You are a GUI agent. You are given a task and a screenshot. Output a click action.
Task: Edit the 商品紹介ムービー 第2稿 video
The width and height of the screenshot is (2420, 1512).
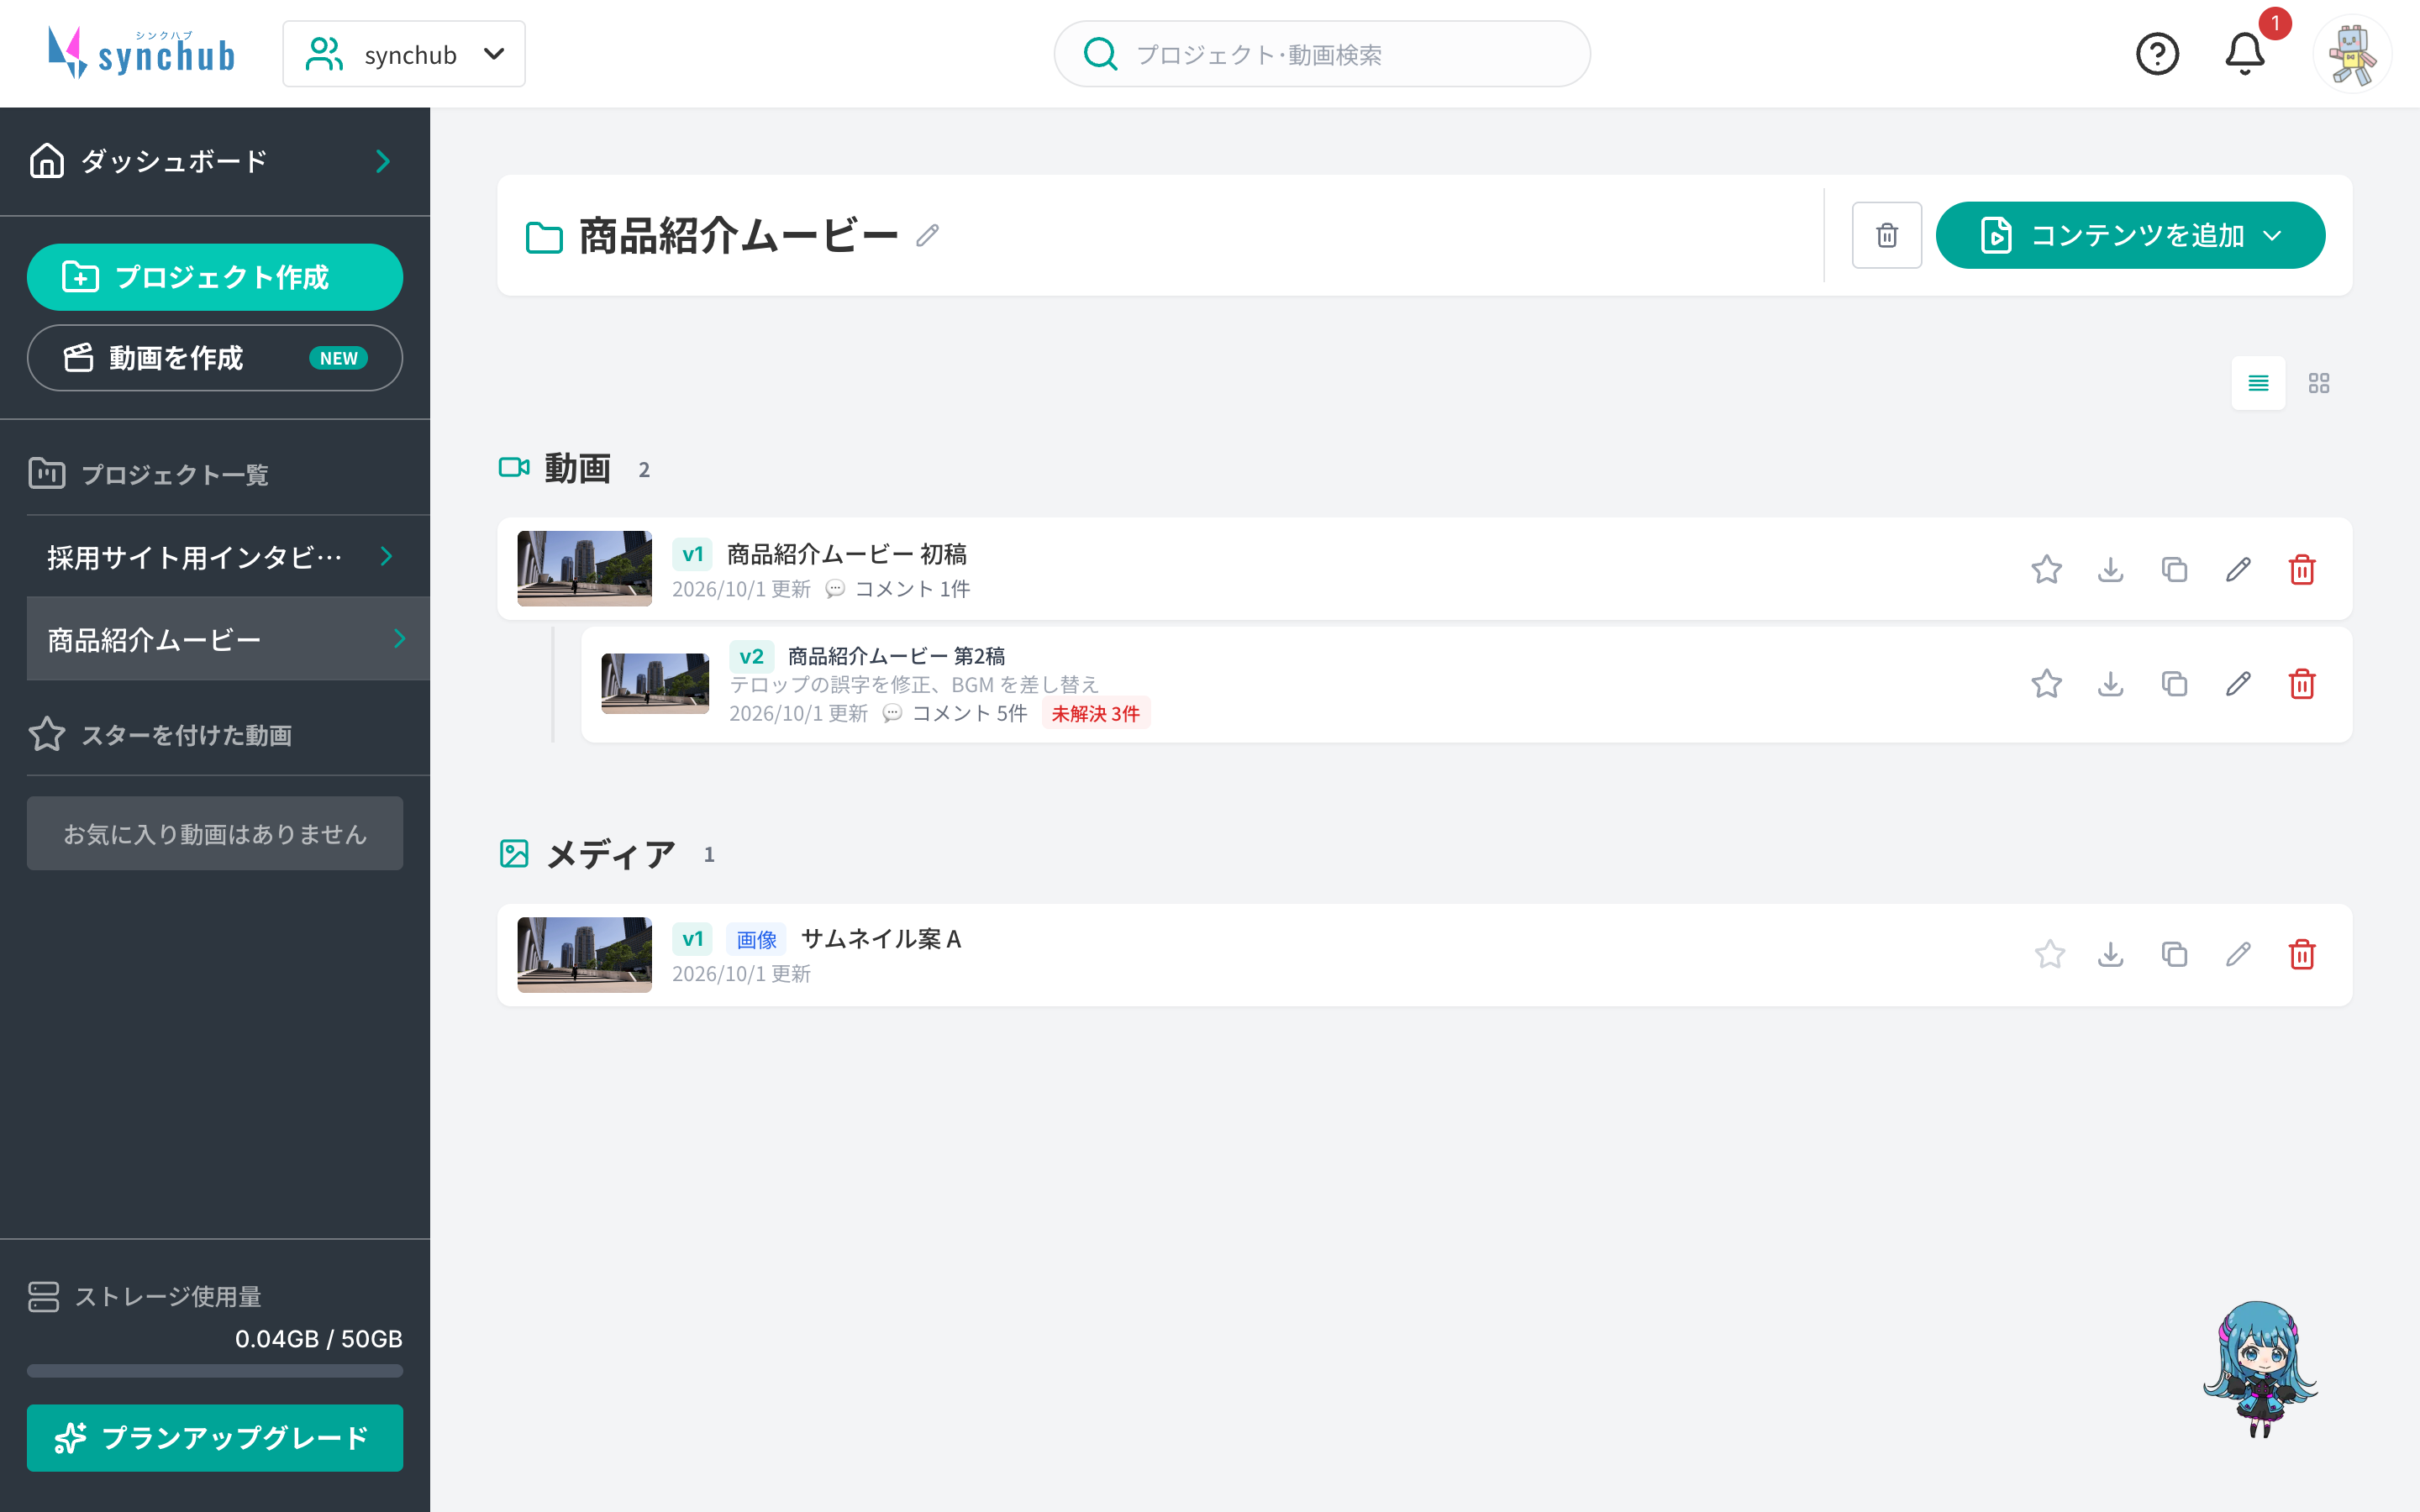tap(2238, 683)
